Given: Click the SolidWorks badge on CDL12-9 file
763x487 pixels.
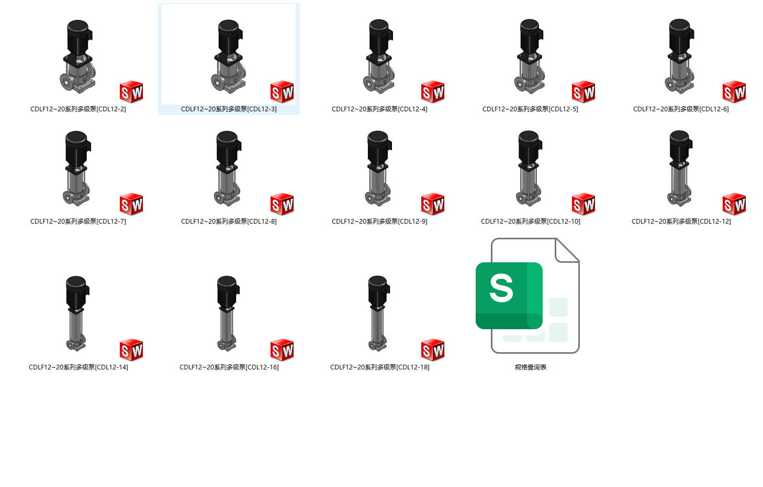Looking at the screenshot, I should (433, 204).
